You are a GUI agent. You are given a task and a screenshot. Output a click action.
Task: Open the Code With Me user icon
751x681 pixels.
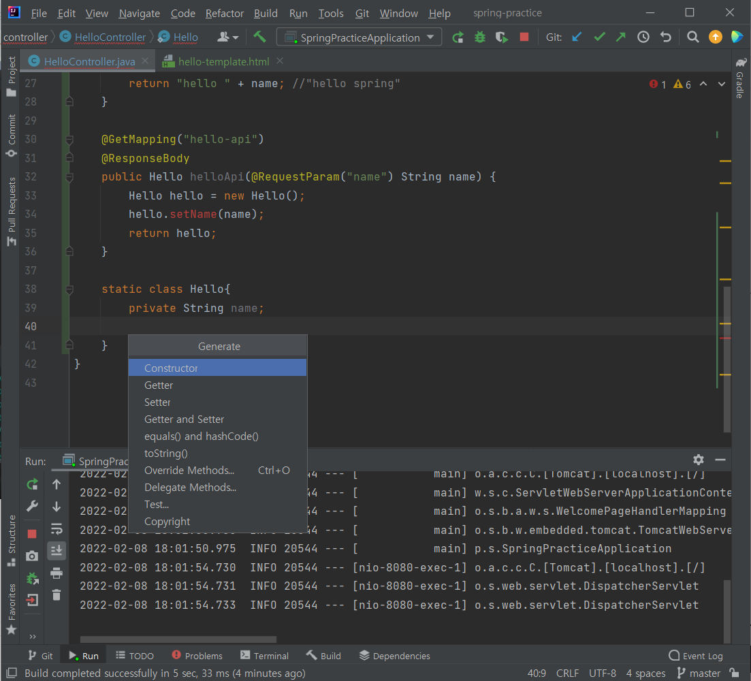coord(227,37)
